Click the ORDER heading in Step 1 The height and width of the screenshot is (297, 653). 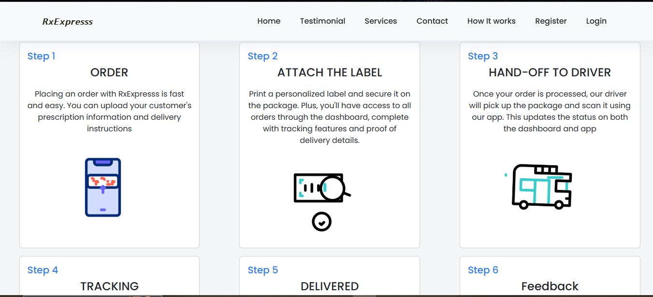point(109,72)
